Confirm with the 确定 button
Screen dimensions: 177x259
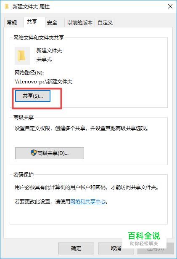tap(76, 248)
